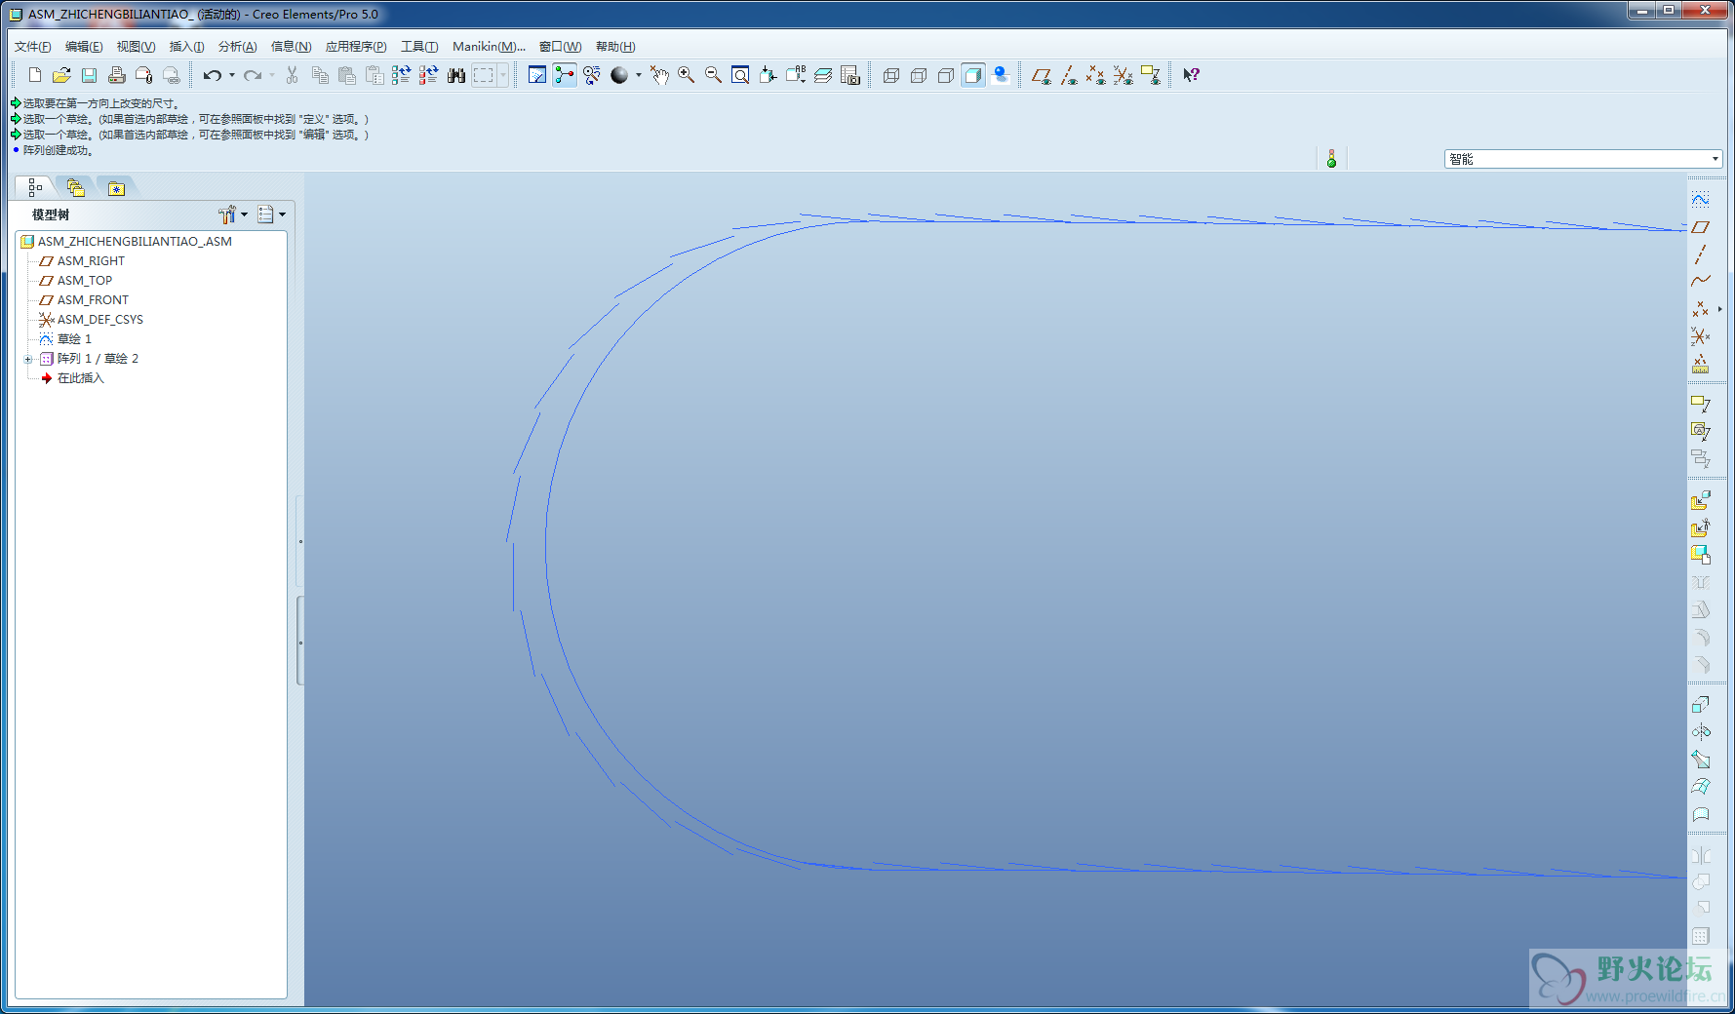The width and height of the screenshot is (1735, 1014).
Task: Open the 帮助(H) menu
Action: click(615, 47)
